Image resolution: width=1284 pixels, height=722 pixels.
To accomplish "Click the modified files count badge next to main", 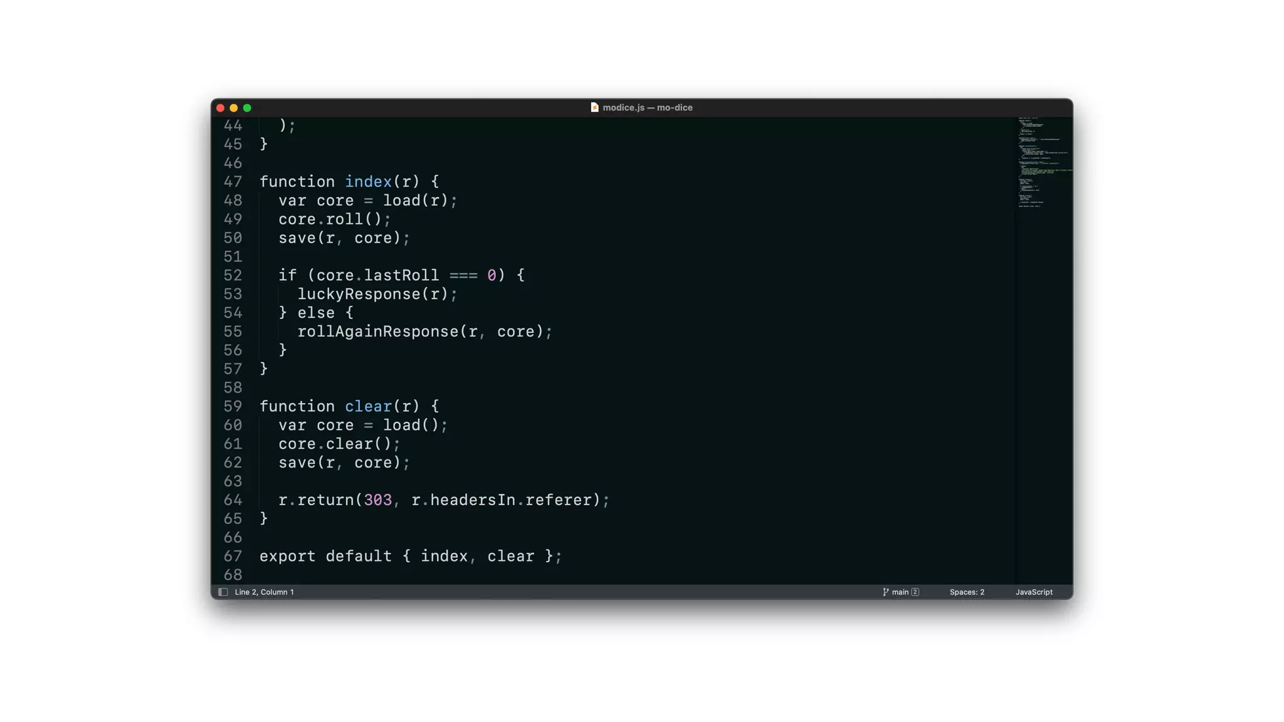I will pyautogui.click(x=915, y=592).
